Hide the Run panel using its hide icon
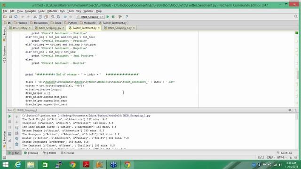This screenshot has width=301, height=169. pos(296,110)
